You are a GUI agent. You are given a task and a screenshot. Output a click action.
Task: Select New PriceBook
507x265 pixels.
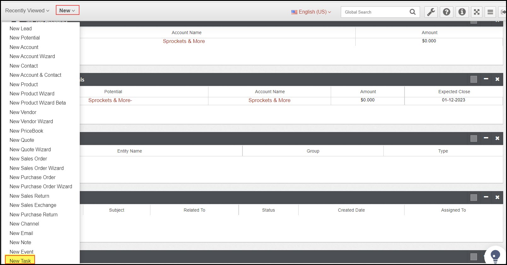pos(26,131)
